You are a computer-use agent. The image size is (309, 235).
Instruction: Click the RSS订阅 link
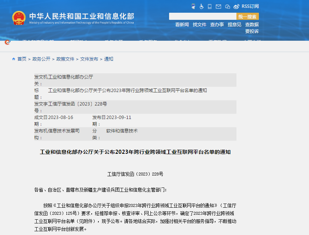pos(250,6)
